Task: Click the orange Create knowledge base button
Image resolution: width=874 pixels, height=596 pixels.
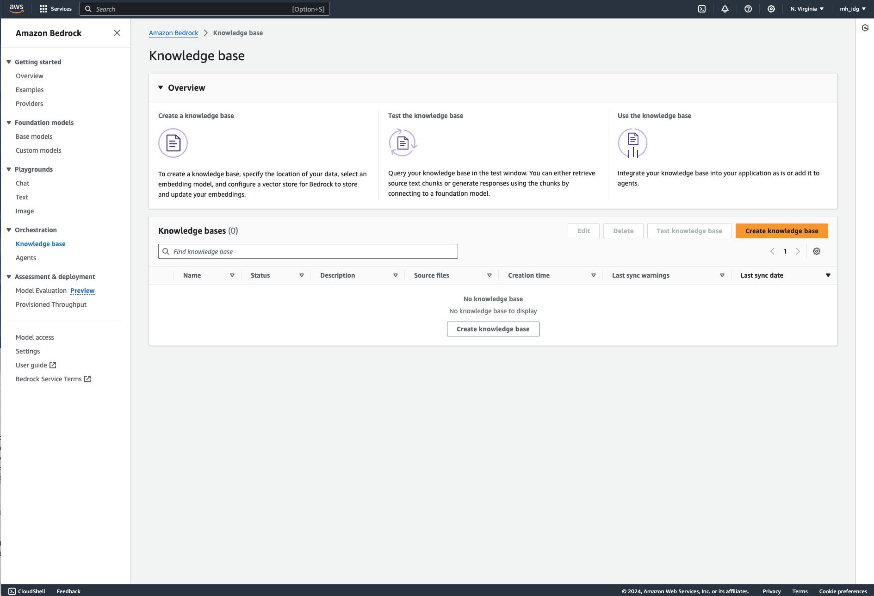Action: point(781,231)
